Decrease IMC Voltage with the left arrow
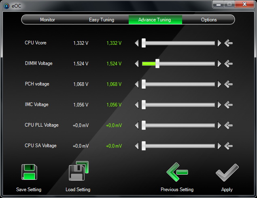Image resolution: width=257 pixels, height=198 pixels. pyautogui.click(x=137, y=105)
